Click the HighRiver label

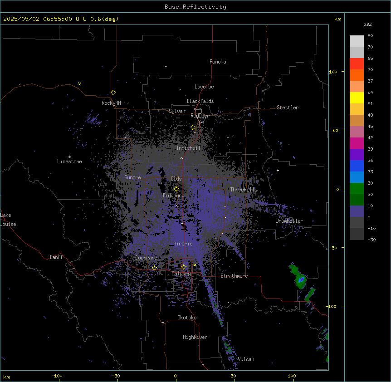(195, 337)
